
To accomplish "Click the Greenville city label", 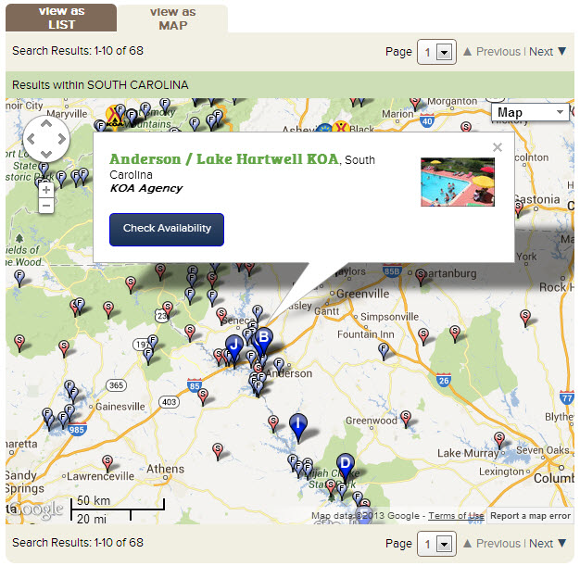I will pyautogui.click(x=363, y=294).
